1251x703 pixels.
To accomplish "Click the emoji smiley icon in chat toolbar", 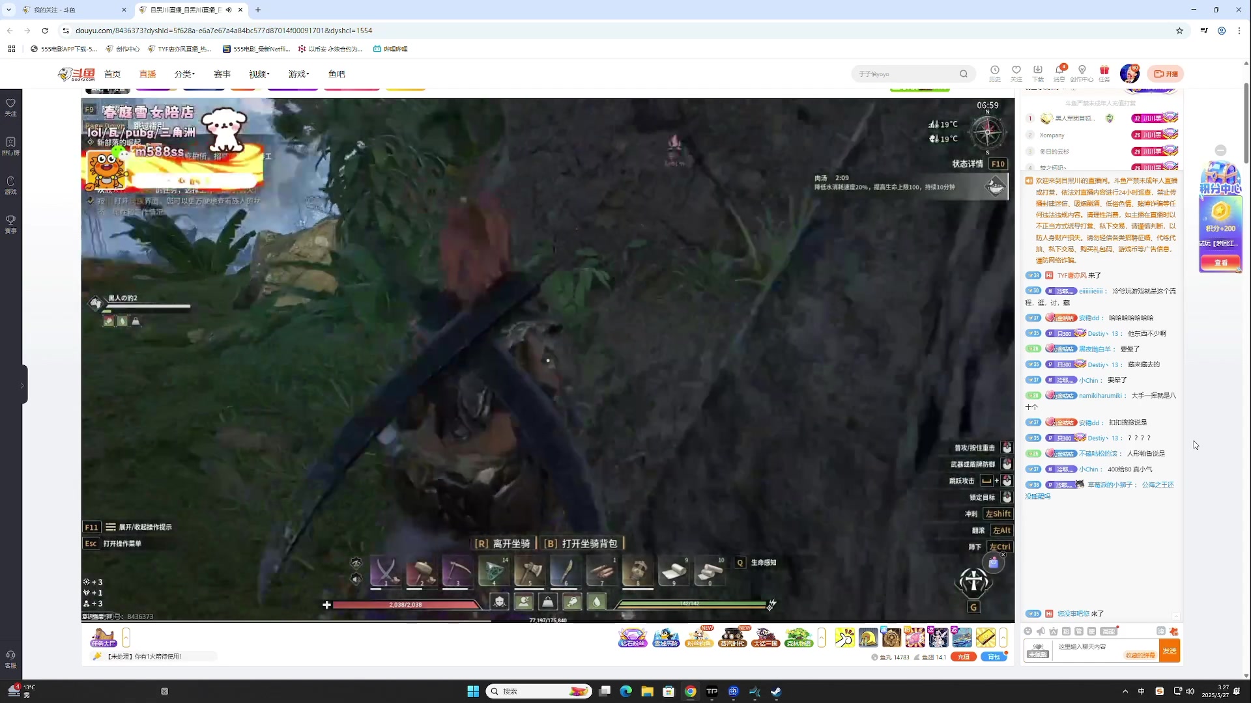I will [1028, 631].
